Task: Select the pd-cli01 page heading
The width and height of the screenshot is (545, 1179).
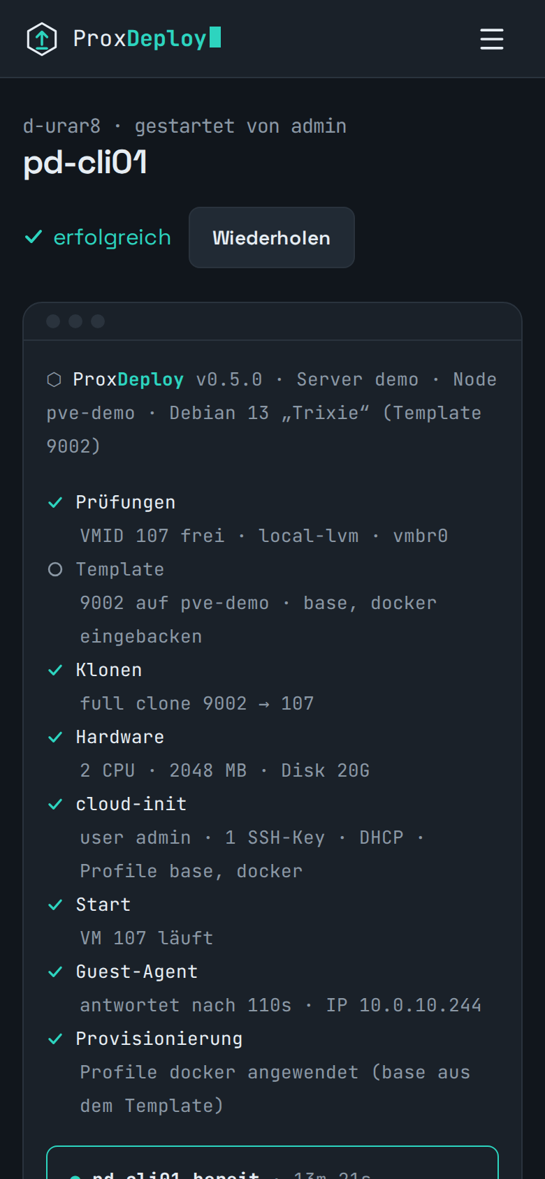Action: 85,163
